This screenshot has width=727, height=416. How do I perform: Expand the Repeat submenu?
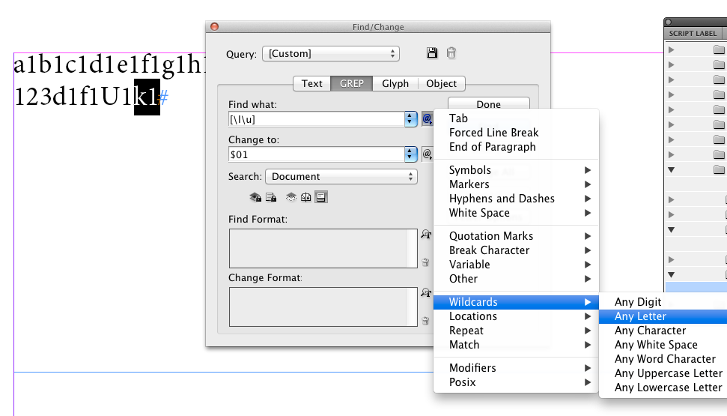516,331
